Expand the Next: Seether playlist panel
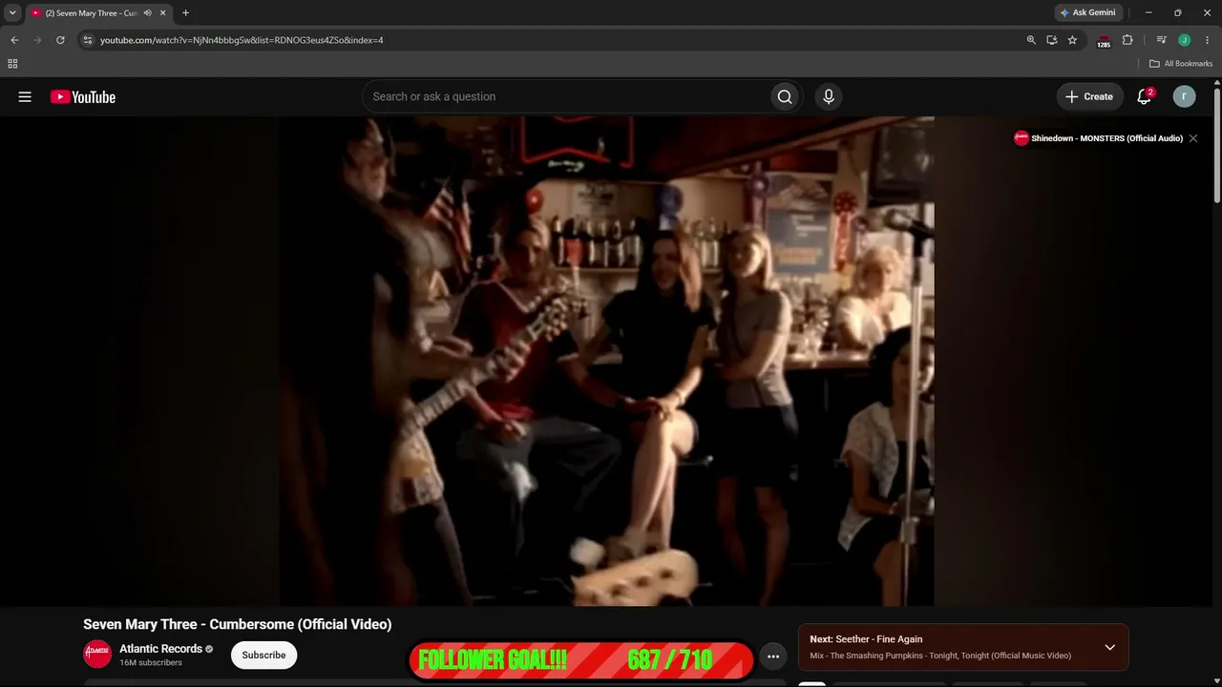1222x687 pixels. 1109,647
